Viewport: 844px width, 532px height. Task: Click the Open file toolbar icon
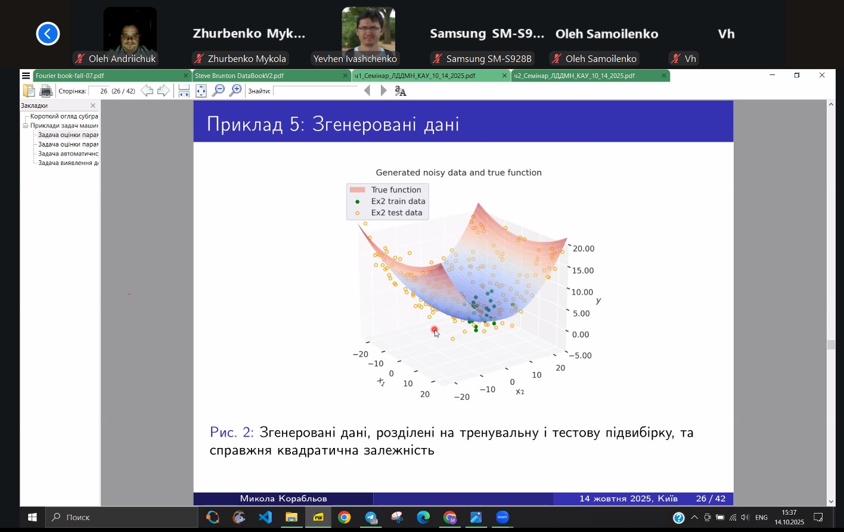click(x=29, y=91)
